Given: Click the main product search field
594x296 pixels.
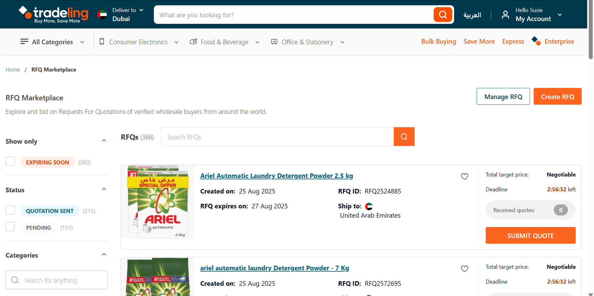Looking at the screenshot, I should pyautogui.click(x=293, y=15).
